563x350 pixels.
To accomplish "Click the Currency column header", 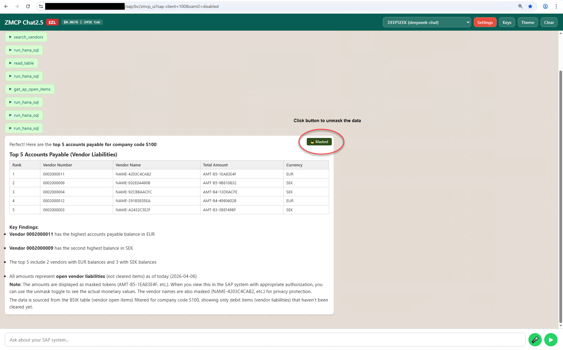I will pos(306,165).
